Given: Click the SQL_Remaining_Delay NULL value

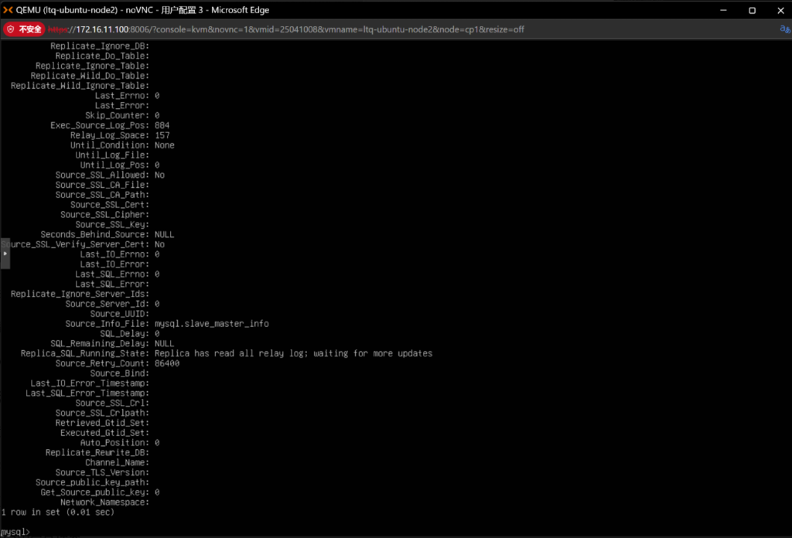Looking at the screenshot, I should click(x=164, y=343).
